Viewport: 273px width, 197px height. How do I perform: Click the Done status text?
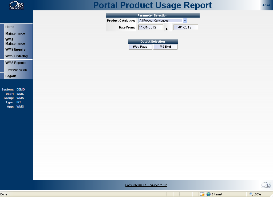[4, 194]
